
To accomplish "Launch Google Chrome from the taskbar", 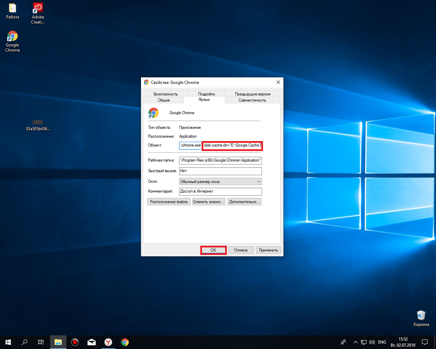I will [x=125, y=342].
